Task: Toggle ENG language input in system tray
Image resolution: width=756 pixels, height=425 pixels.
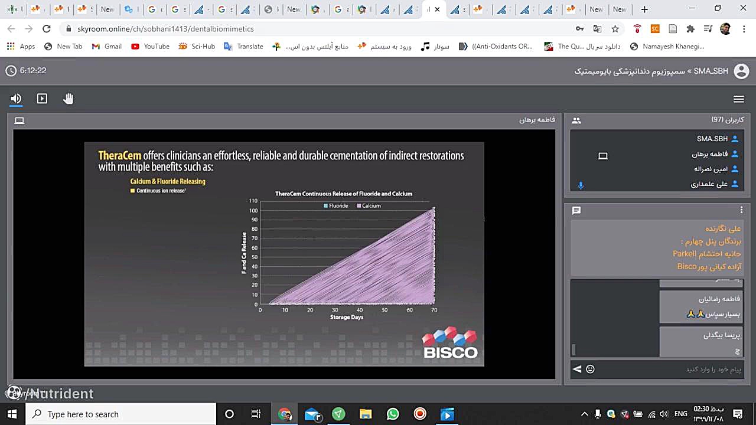Action: (680, 414)
